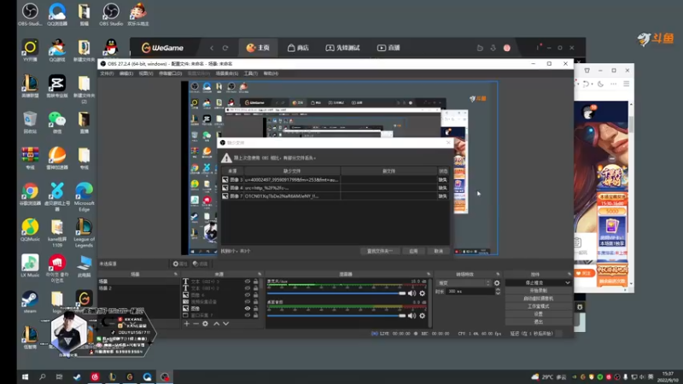Select the Steam desktop icon
Image resolution: width=683 pixels, height=384 pixels.
tap(30, 302)
